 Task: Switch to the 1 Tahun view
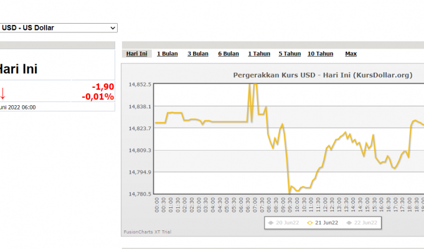point(259,54)
